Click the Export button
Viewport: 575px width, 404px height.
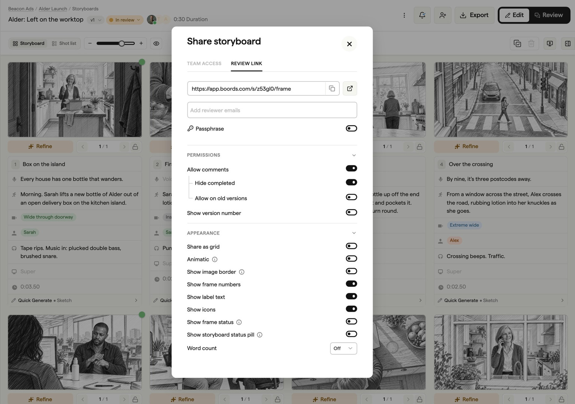click(474, 15)
